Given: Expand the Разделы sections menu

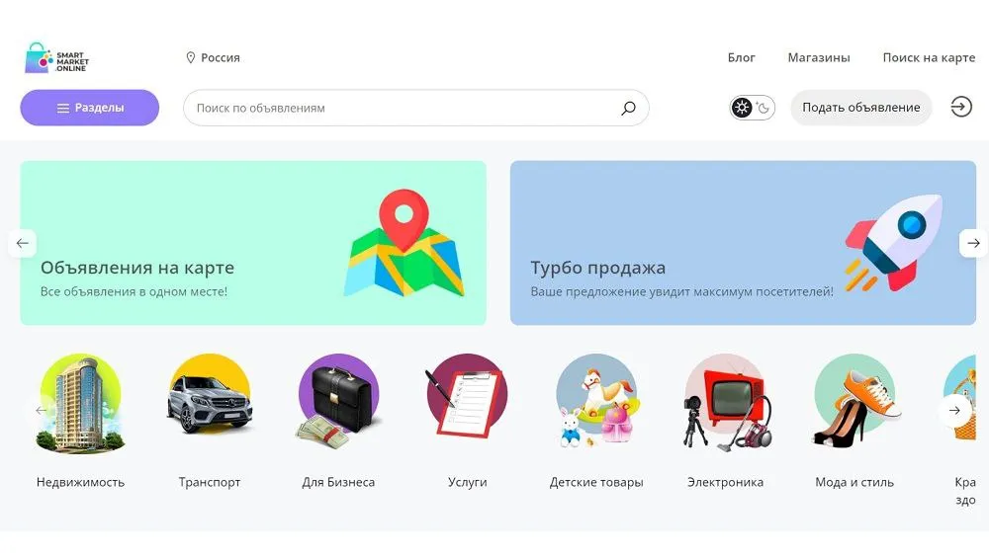Looking at the screenshot, I should (90, 108).
